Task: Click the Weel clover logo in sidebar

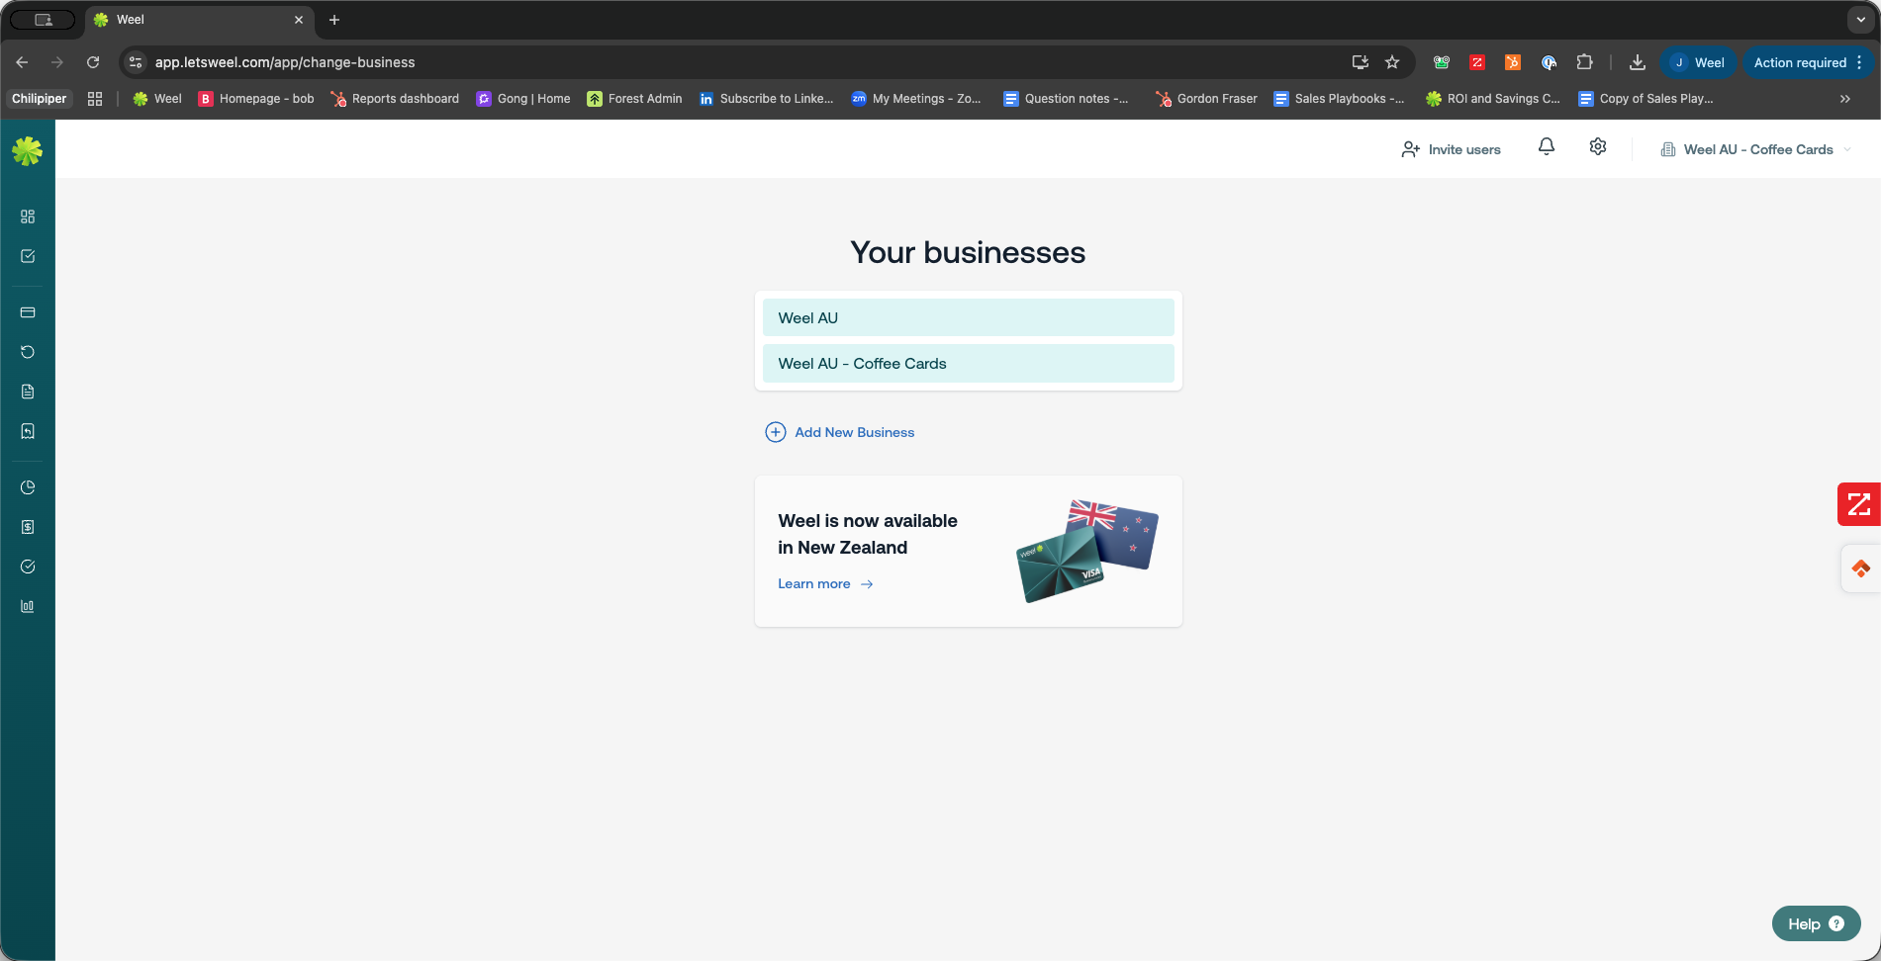Action: pyautogui.click(x=28, y=150)
